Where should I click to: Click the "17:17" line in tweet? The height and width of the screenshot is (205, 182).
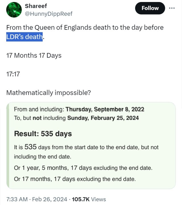[13, 74]
